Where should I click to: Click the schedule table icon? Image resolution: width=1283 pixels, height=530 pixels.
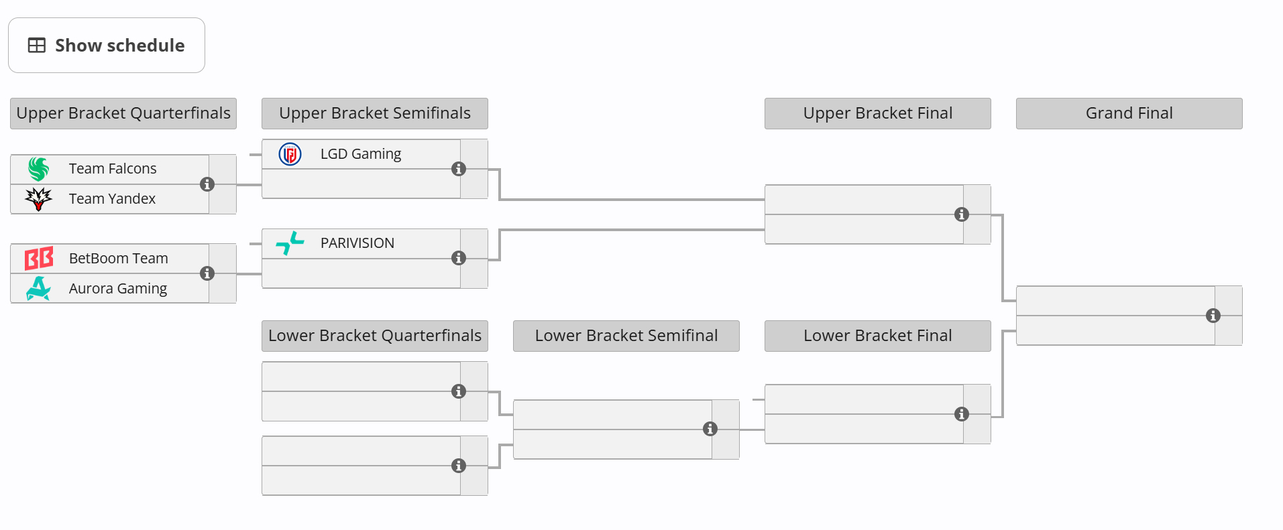click(x=37, y=46)
